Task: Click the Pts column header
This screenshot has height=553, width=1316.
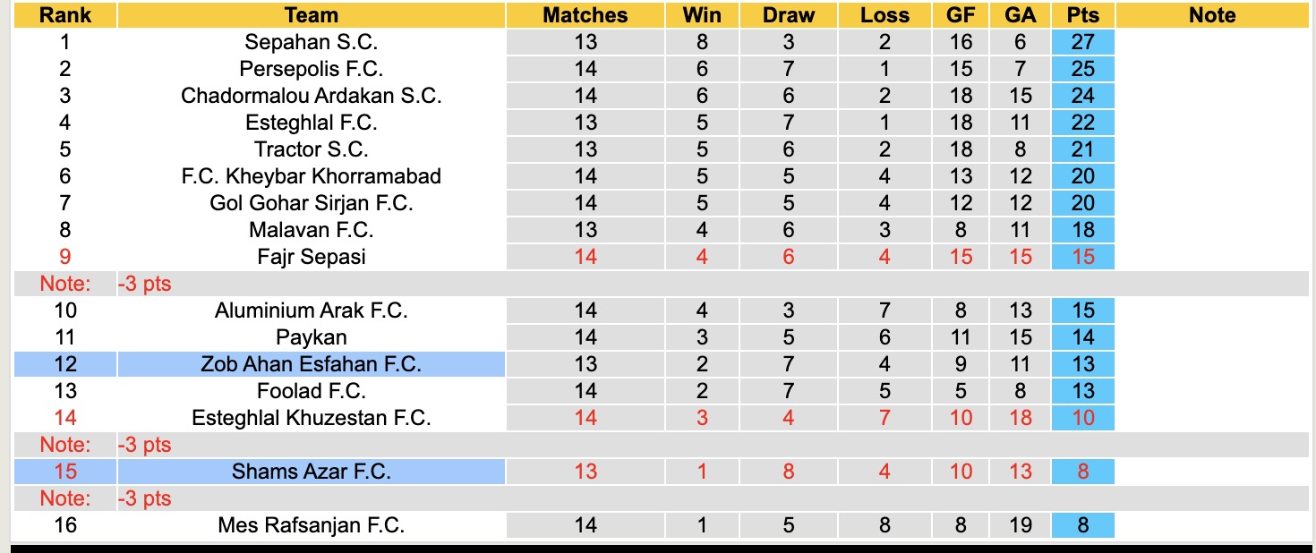Action: tap(1083, 15)
